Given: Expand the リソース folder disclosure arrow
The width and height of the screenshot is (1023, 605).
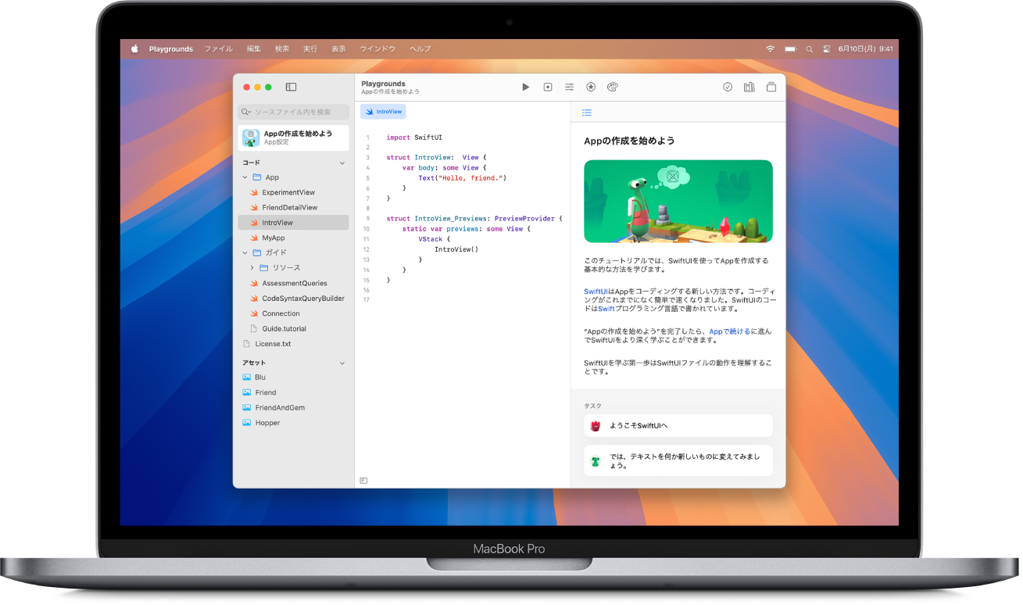Looking at the screenshot, I should pyautogui.click(x=252, y=268).
